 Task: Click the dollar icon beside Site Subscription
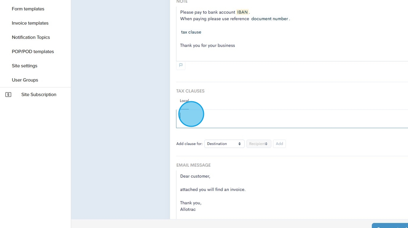click(x=8, y=95)
